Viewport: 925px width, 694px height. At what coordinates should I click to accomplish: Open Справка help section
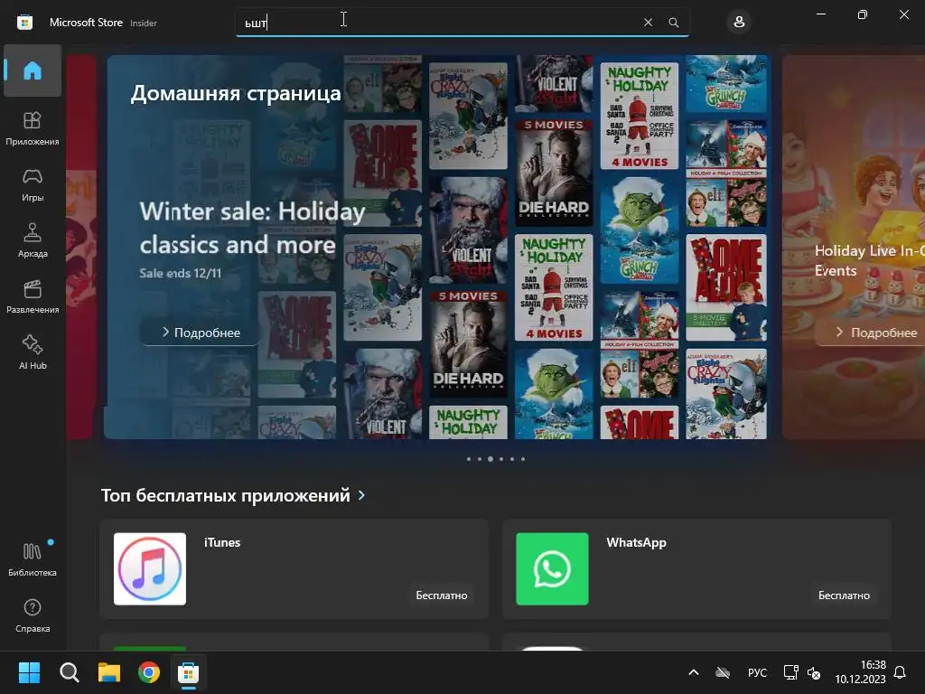(x=33, y=615)
